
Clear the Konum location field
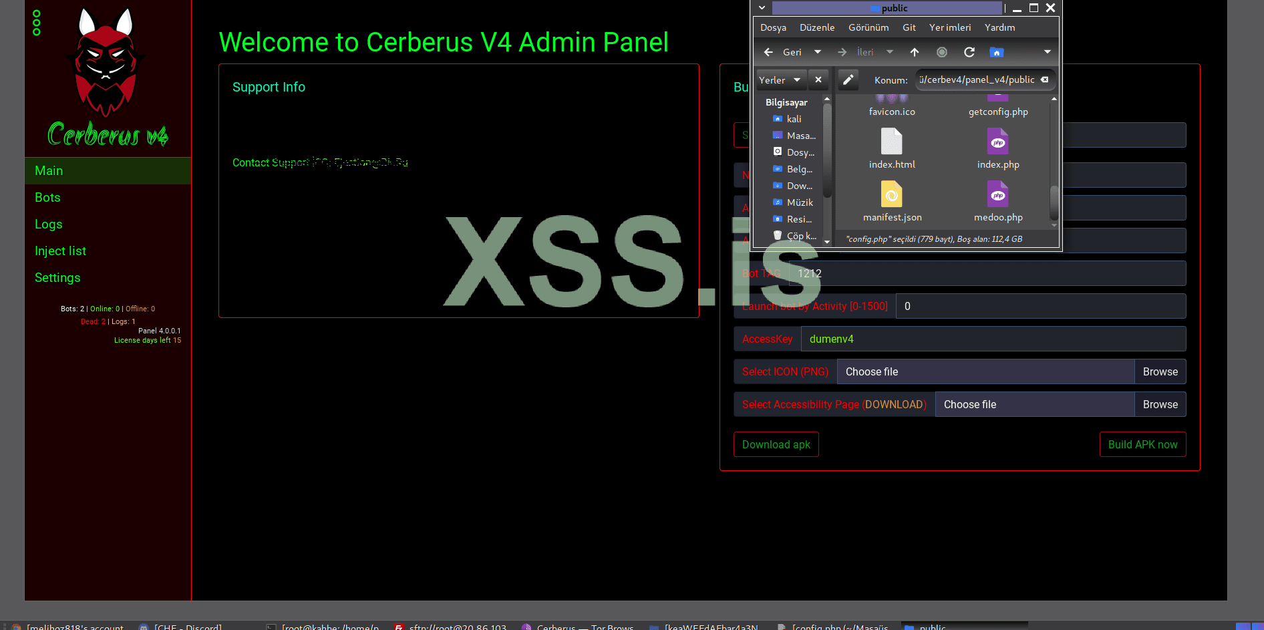1044,80
